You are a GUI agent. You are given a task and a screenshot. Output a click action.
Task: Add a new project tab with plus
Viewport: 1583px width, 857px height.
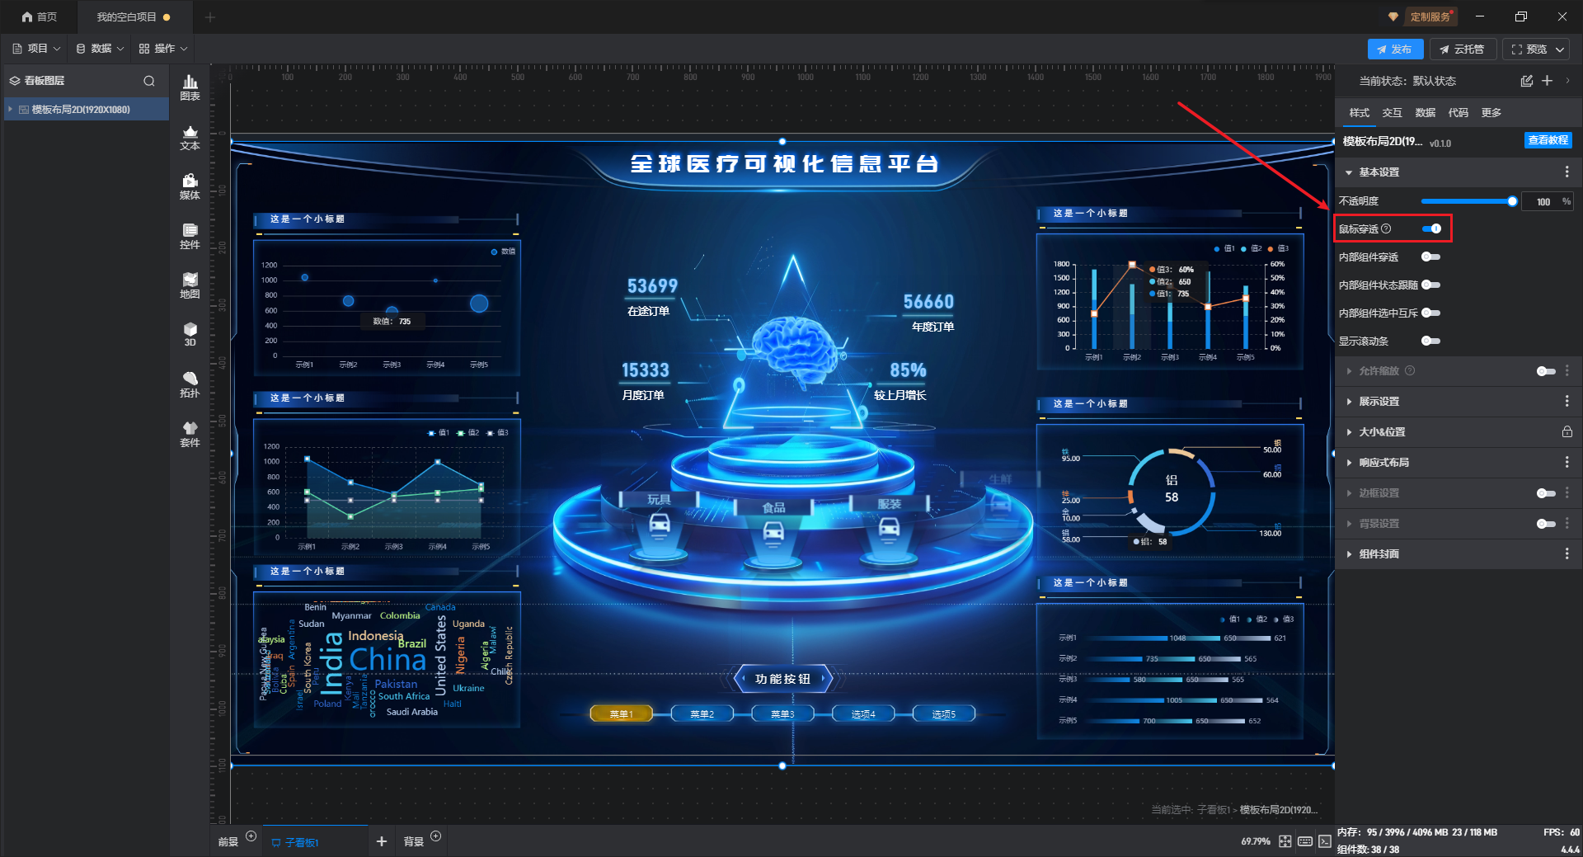pos(210,17)
